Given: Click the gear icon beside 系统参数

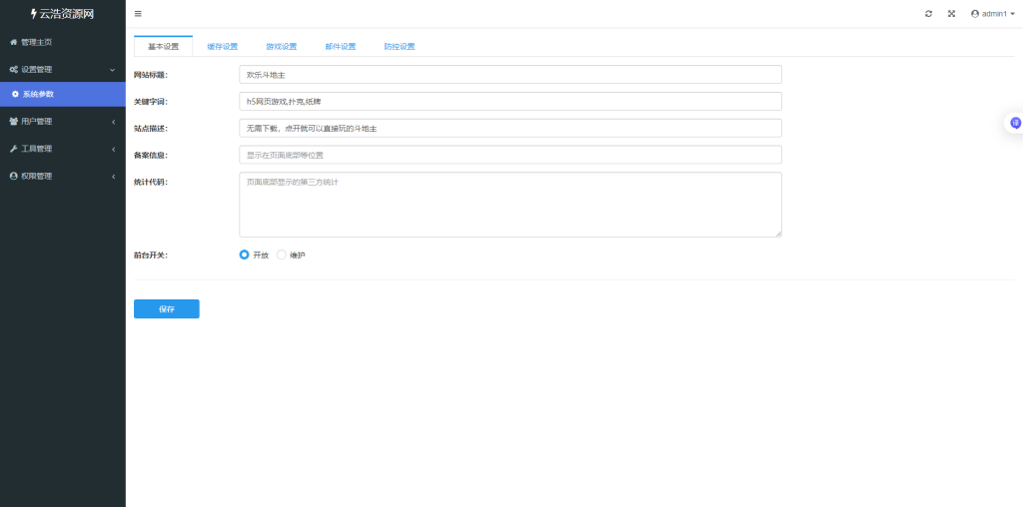Looking at the screenshot, I should (16, 95).
